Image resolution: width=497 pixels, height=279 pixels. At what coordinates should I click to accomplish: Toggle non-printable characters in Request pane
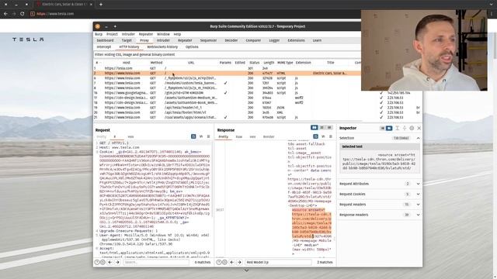201,136
